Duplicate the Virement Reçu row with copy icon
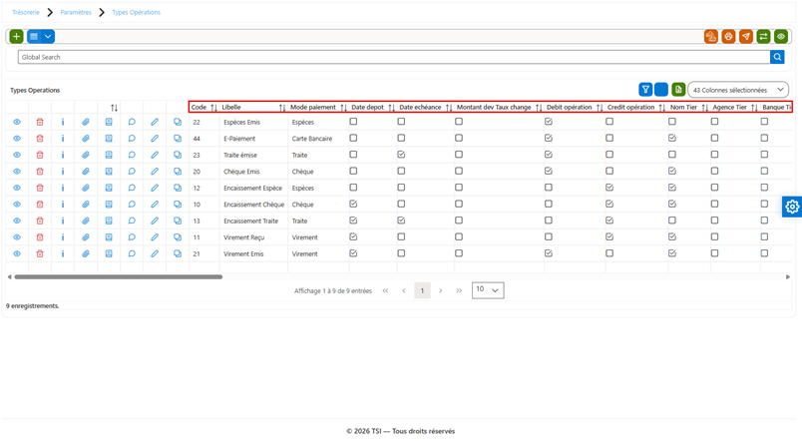Viewport: 802px width, 442px height. (x=178, y=237)
